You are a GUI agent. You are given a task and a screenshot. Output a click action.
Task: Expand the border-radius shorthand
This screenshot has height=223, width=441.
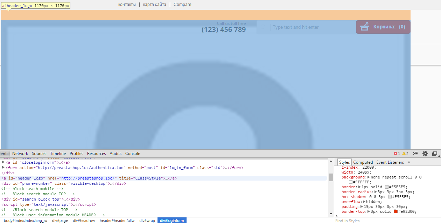tap(376, 192)
